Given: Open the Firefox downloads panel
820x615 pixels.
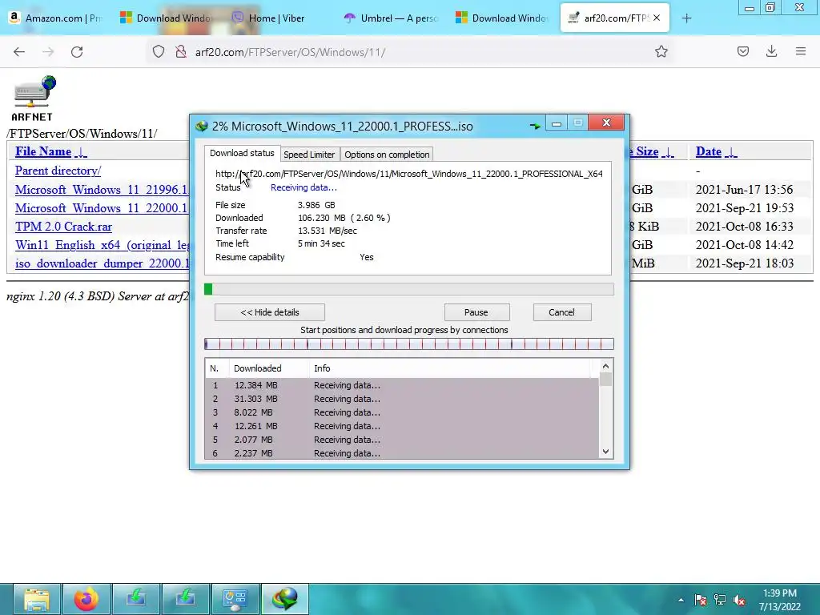Looking at the screenshot, I should [771, 51].
